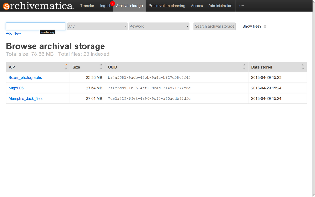This screenshot has width=315, height=197.
Task: Click the active orange sort indicator on AIP column
Action: 66,65
